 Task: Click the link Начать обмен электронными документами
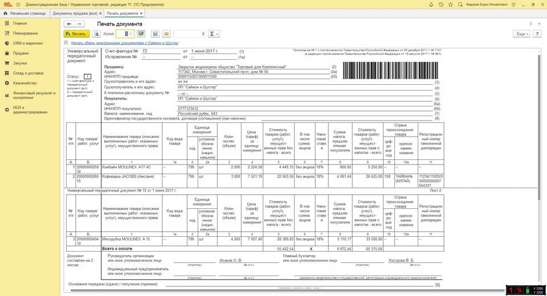pos(125,43)
